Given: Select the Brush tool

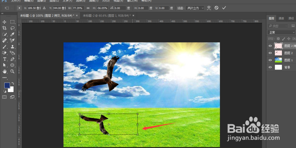Looking at the screenshot, I should [x=4, y=47].
